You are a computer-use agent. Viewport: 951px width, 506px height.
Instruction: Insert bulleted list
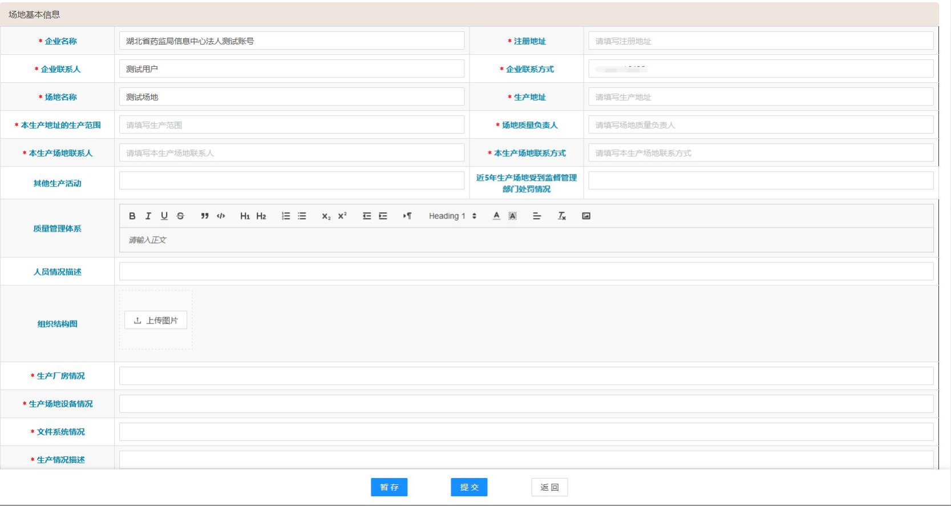coord(302,216)
